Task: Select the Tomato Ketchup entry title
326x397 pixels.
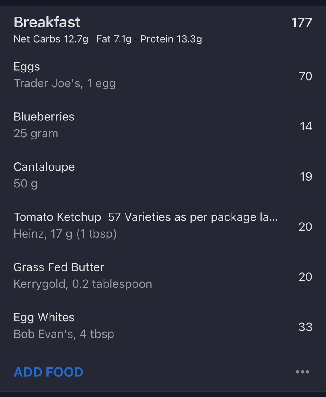Action: tap(145, 217)
